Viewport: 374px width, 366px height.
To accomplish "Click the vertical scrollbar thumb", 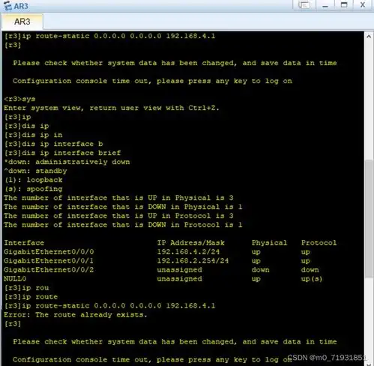I will [x=369, y=219].
